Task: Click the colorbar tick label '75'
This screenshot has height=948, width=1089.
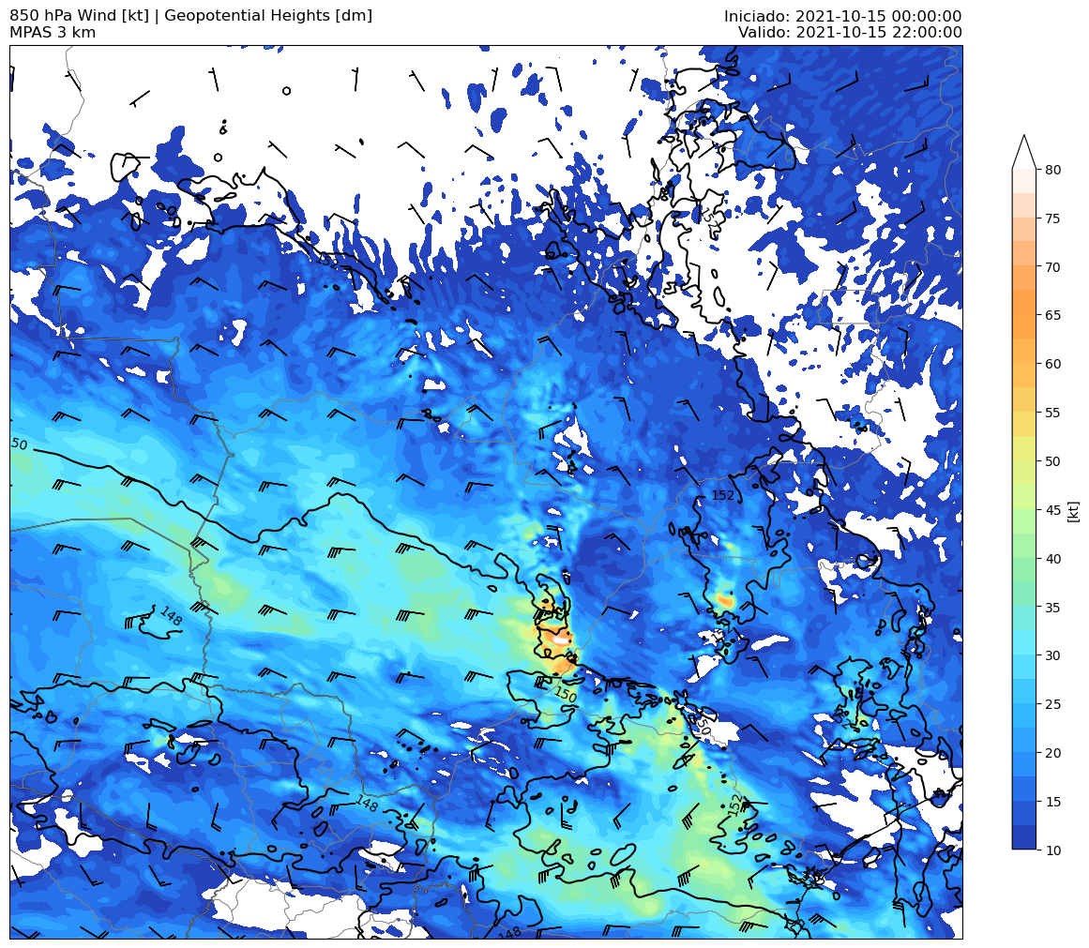Action: (x=1052, y=218)
